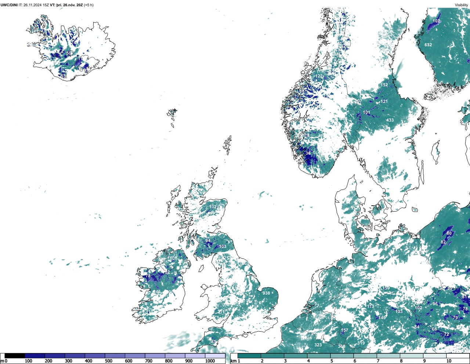
Task: Click the '94' value in southern Scotland
Action: click(208, 241)
